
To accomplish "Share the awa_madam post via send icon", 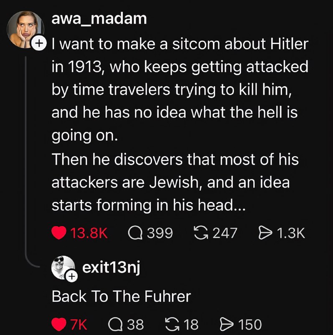I will pyautogui.click(x=265, y=233).
